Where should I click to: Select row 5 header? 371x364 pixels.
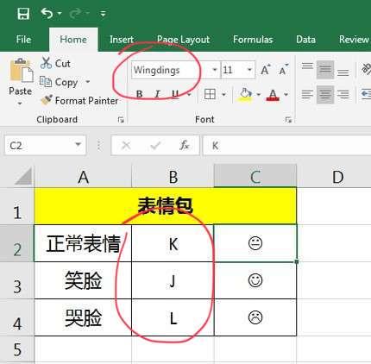point(17,349)
